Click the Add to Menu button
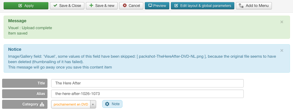This screenshot has height=110, width=293. click(x=254, y=6)
